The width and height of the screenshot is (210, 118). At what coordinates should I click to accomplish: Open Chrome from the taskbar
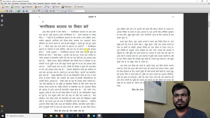[56, 116]
